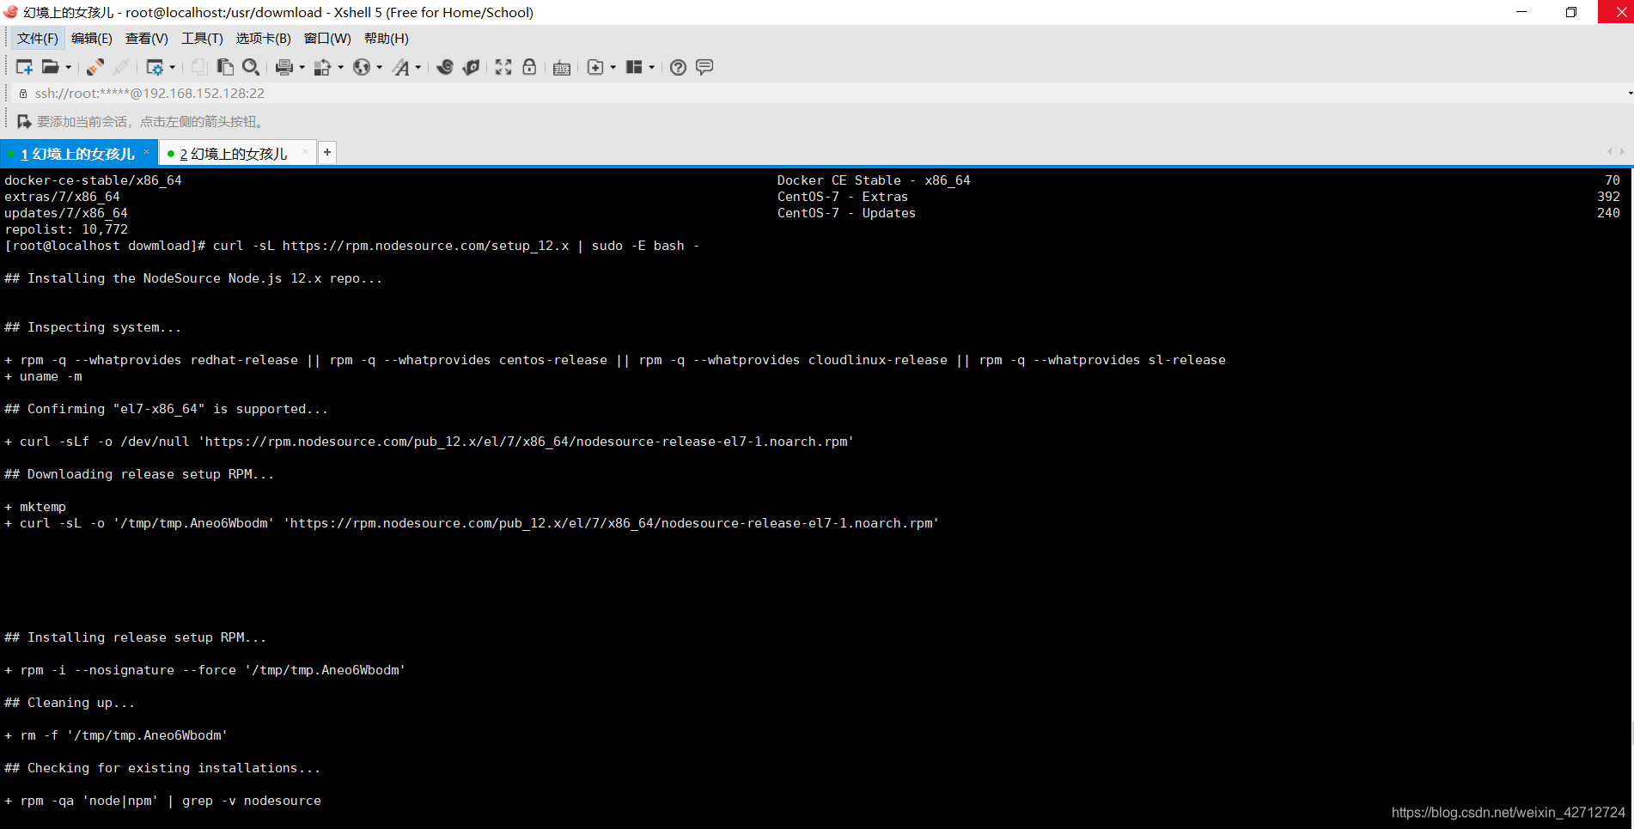Viewport: 1634px width, 829px height.
Task: Close tab 2 幻境上的女孩儿
Action: pyautogui.click(x=305, y=151)
